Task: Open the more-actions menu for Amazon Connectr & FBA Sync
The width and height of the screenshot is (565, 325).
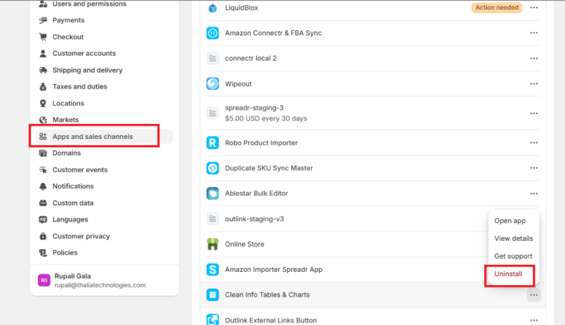Action: tap(533, 33)
